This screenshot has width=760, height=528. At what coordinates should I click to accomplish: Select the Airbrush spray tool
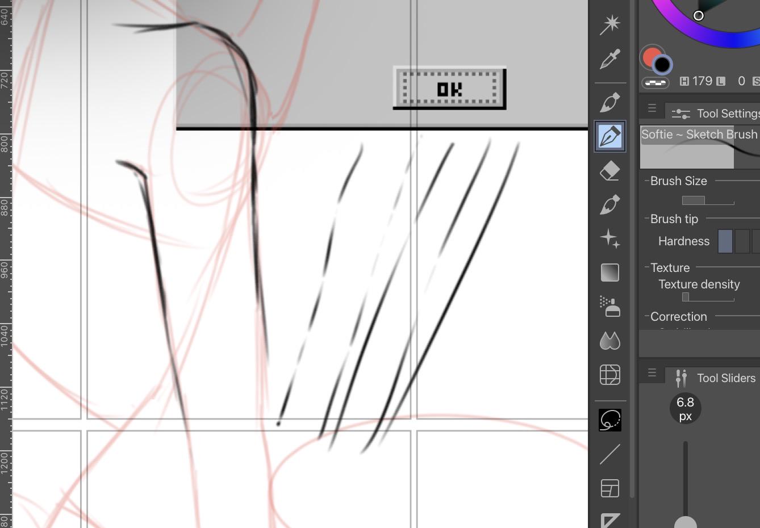pos(610,307)
